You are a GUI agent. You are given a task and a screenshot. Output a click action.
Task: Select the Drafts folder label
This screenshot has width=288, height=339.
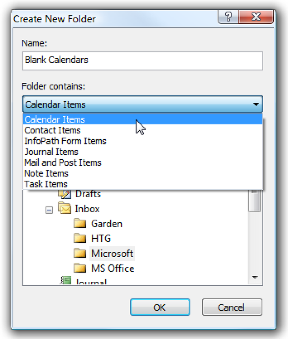coord(88,194)
